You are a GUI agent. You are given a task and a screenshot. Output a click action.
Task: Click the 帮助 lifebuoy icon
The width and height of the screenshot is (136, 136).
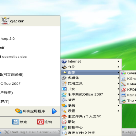[64, 122]
